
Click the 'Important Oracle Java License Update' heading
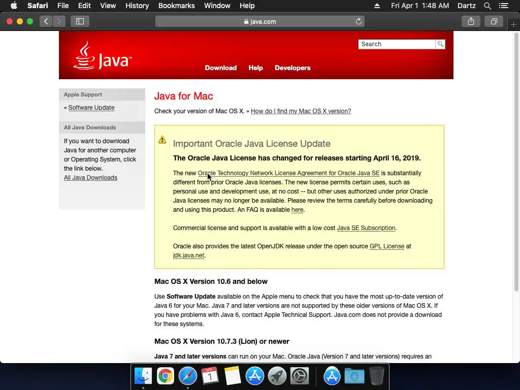[252, 144]
